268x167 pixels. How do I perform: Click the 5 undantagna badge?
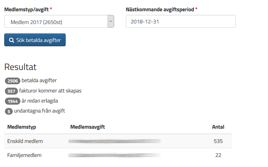[x=9, y=111]
